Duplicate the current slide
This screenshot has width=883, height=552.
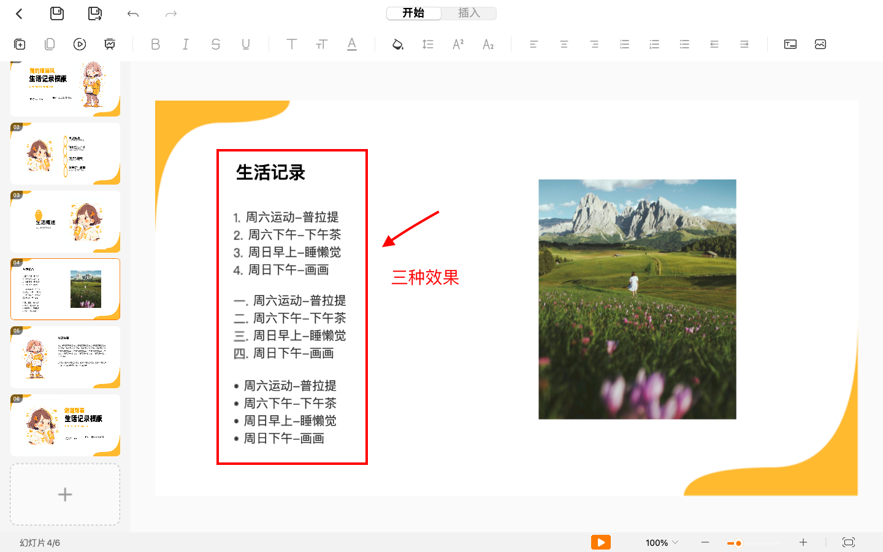point(49,44)
